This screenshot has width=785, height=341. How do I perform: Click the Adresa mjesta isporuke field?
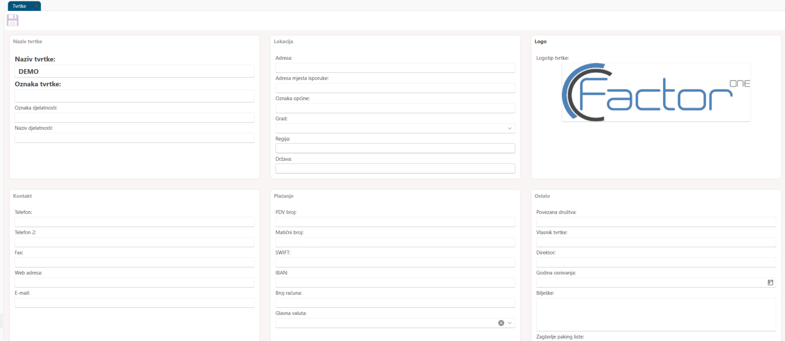(395, 88)
